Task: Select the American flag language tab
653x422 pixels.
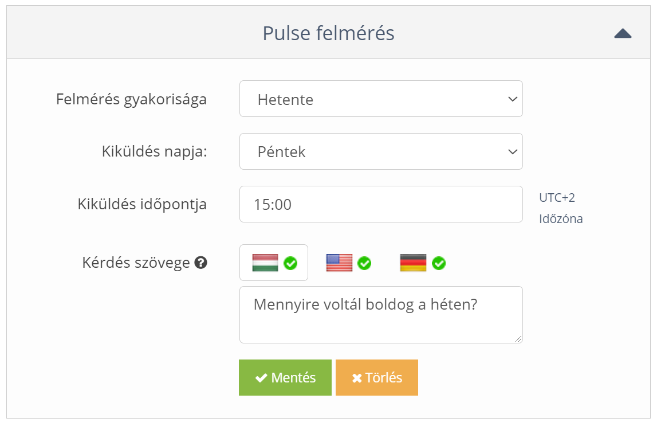Action: pyautogui.click(x=339, y=263)
